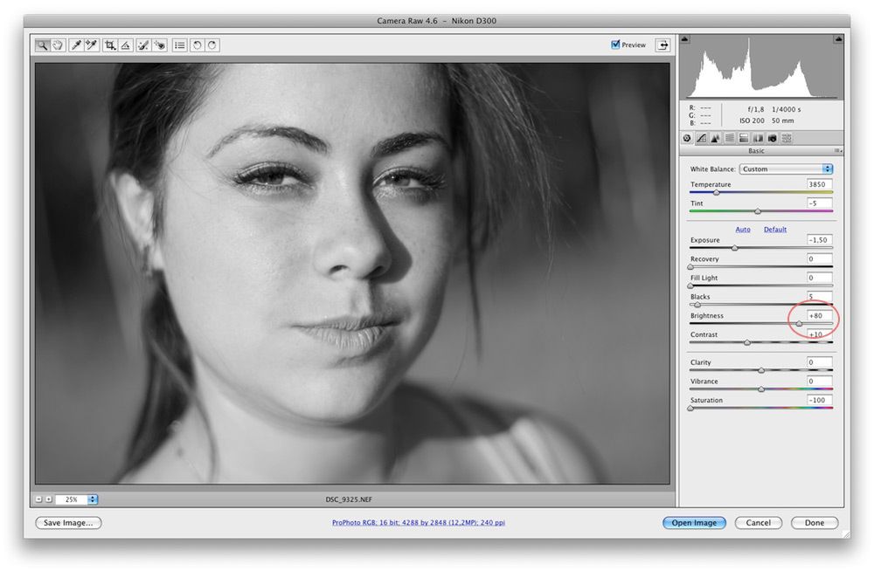Click the Temperature value field 3850

click(x=820, y=184)
